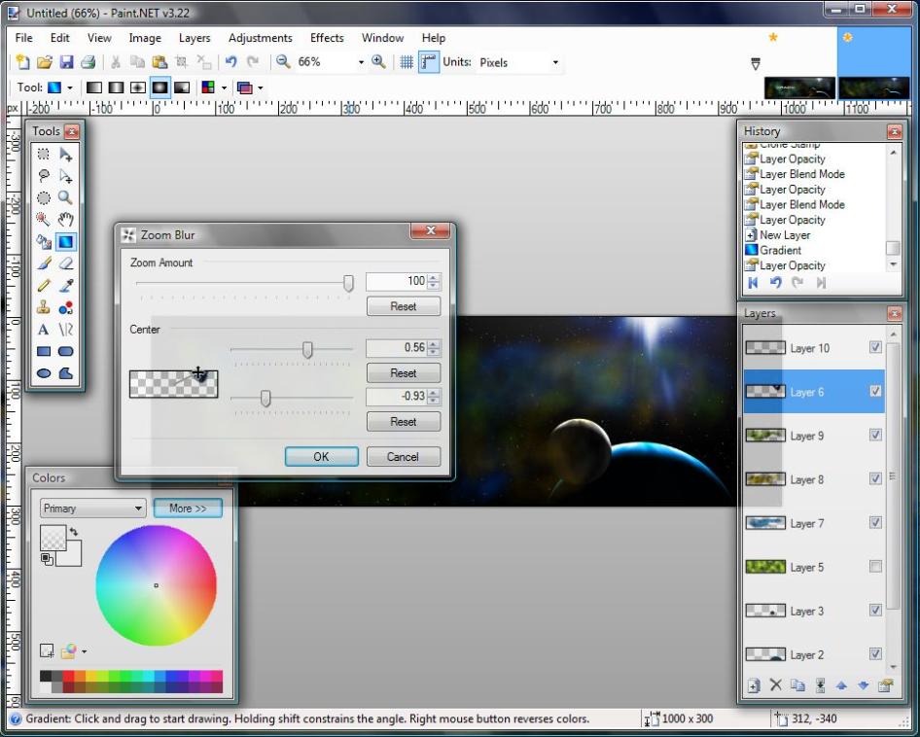Viewport: 920px width, 737px height.
Task: Open the Effects menu
Action: click(x=327, y=38)
